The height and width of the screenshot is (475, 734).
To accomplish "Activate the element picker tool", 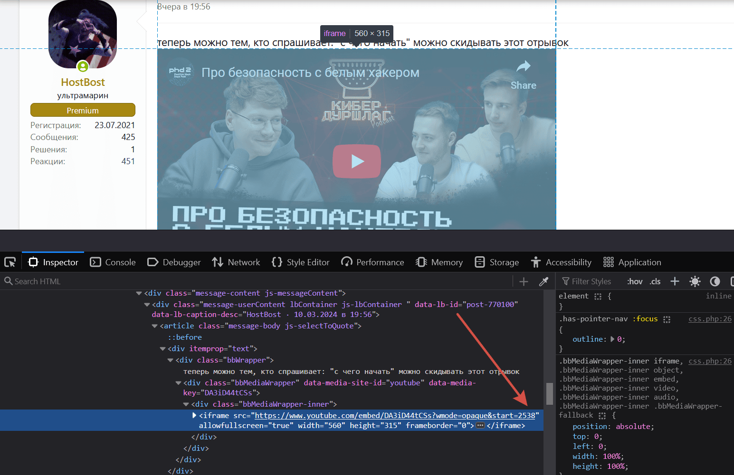I will [10, 262].
